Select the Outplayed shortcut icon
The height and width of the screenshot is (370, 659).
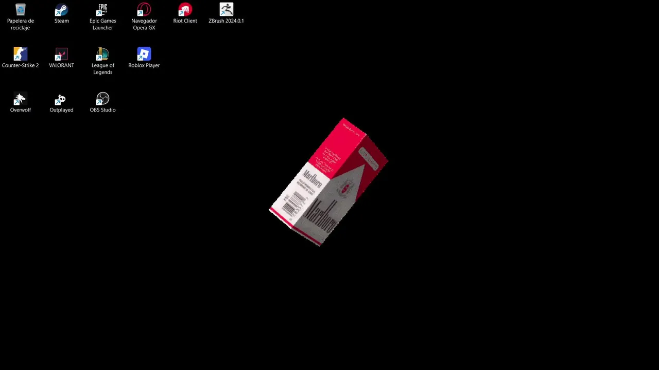coord(61,102)
